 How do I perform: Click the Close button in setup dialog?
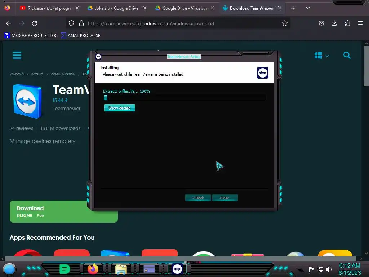(x=225, y=198)
